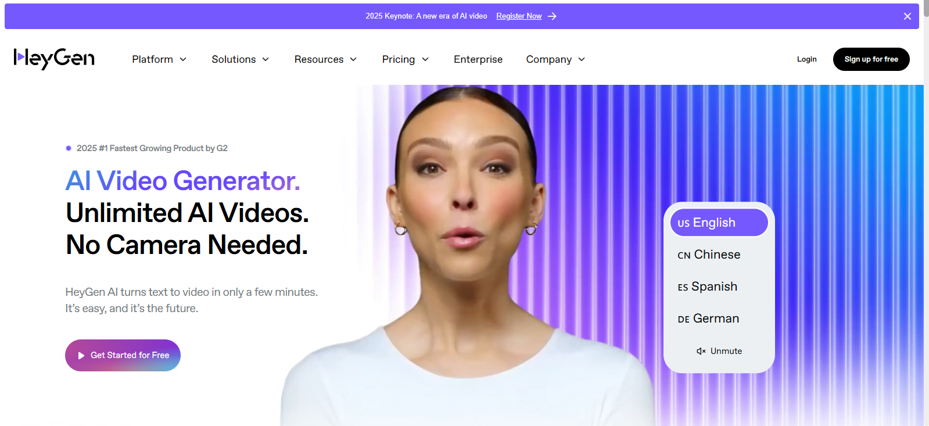The image size is (929, 426).
Task: Close the keynote announcement banner
Action: click(x=907, y=16)
